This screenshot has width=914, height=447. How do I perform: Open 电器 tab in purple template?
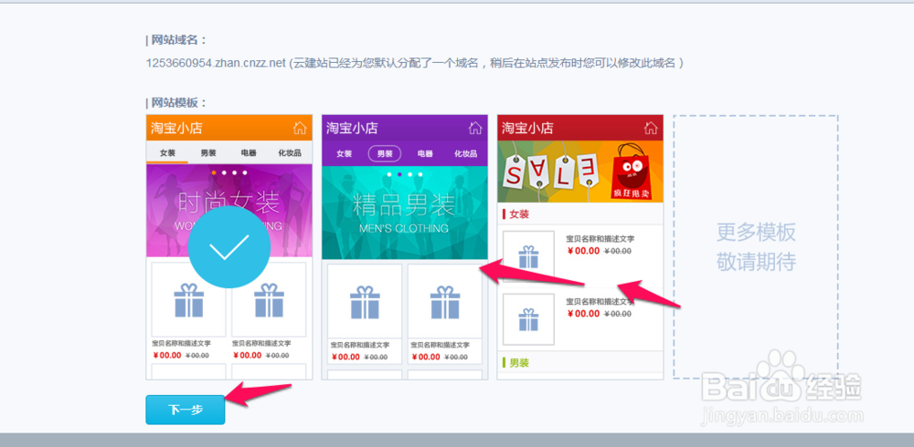pos(425,154)
